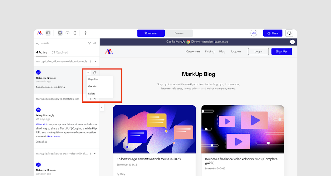Click the Sign Up button
This screenshot has height=176, width=331.
[281, 52]
